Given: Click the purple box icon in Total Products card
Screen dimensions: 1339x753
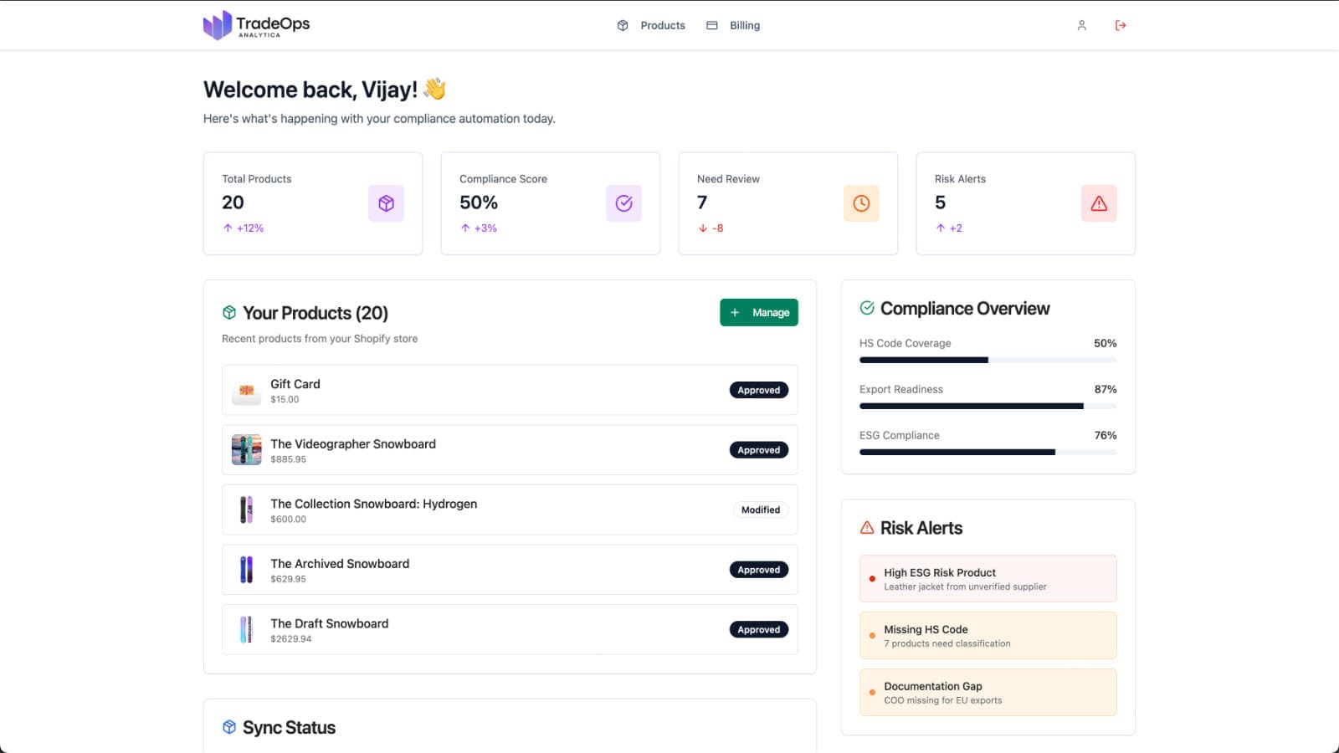Looking at the screenshot, I should (386, 203).
